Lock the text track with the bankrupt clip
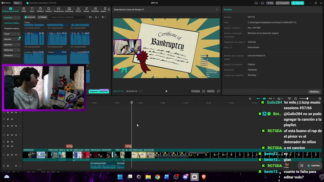The width and height of the screenshot is (324, 182). [8, 146]
